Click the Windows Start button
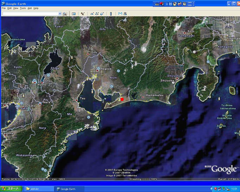240x192 pixels. pyautogui.click(x=11, y=189)
